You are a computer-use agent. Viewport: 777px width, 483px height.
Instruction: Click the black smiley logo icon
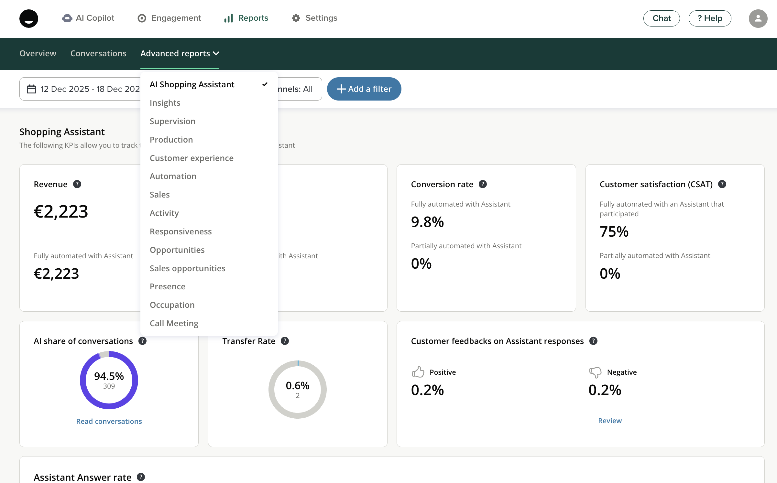click(28, 18)
